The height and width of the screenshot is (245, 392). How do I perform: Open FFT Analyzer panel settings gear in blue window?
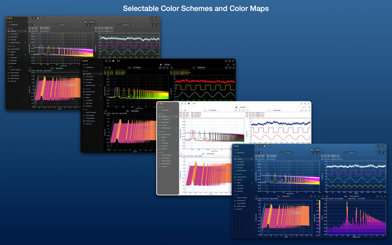tap(315, 153)
